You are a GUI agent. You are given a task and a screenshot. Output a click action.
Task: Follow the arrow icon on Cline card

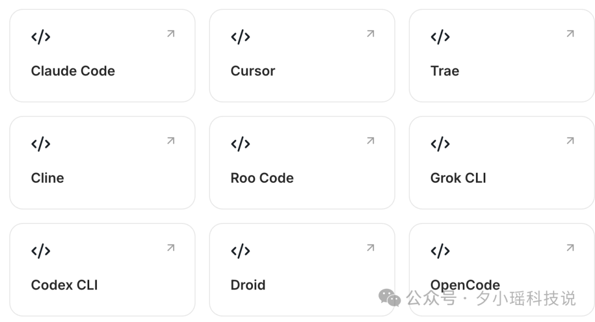[171, 141]
